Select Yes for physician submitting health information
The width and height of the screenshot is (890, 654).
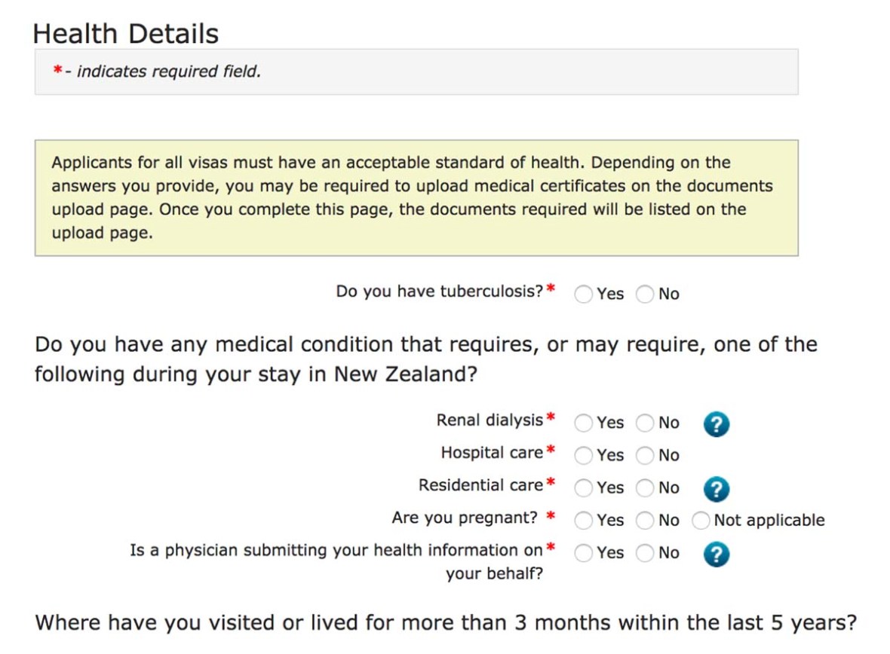coord(582,552)
